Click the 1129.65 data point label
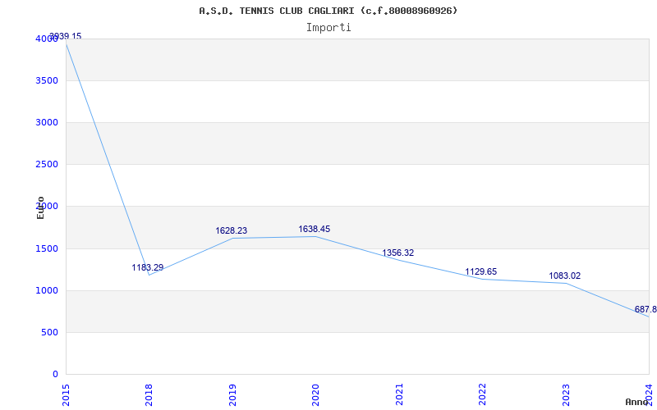 pyautogui.click(x=481, y=272)
